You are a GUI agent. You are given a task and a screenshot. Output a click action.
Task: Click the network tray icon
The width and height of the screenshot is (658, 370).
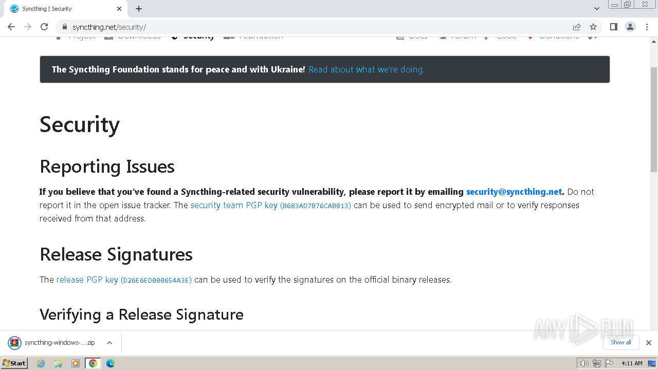click(596, 363)
